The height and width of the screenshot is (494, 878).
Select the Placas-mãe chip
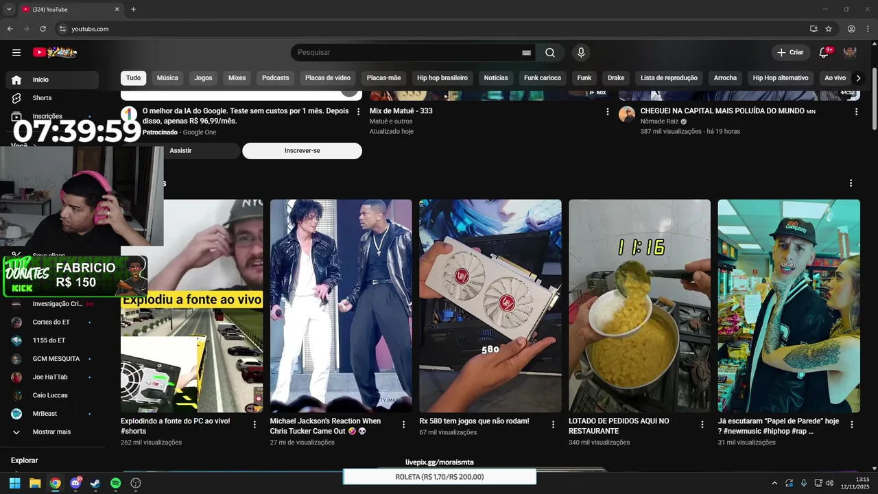pos(383,78)
